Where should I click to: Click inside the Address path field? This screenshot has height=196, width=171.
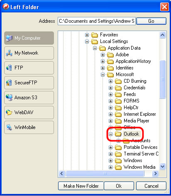pyautogui.click(x=97, y=21)
